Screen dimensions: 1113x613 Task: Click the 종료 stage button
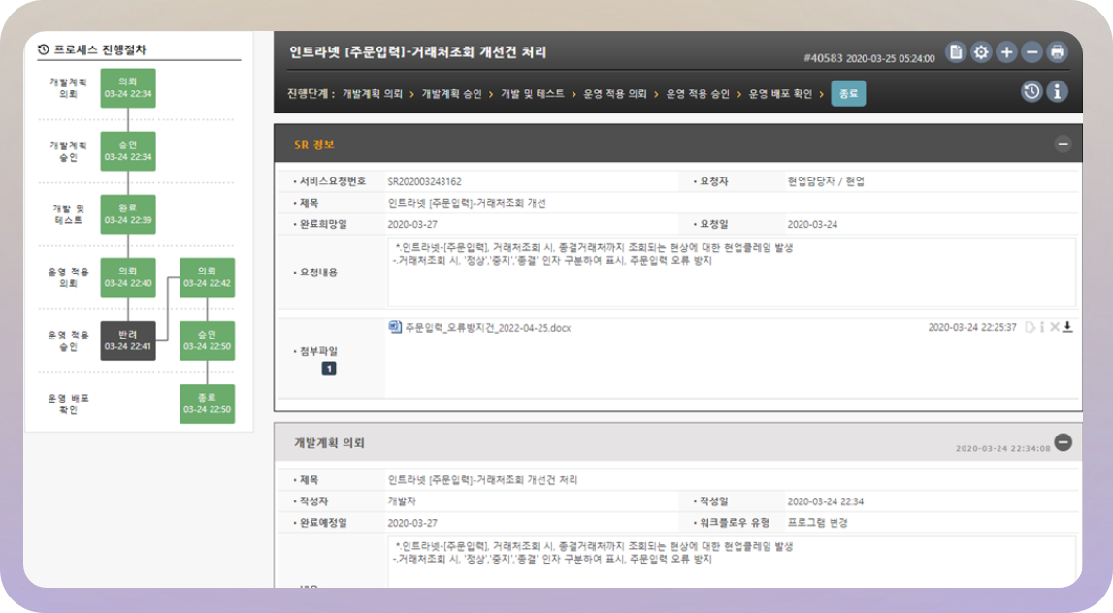click(848, 94)
